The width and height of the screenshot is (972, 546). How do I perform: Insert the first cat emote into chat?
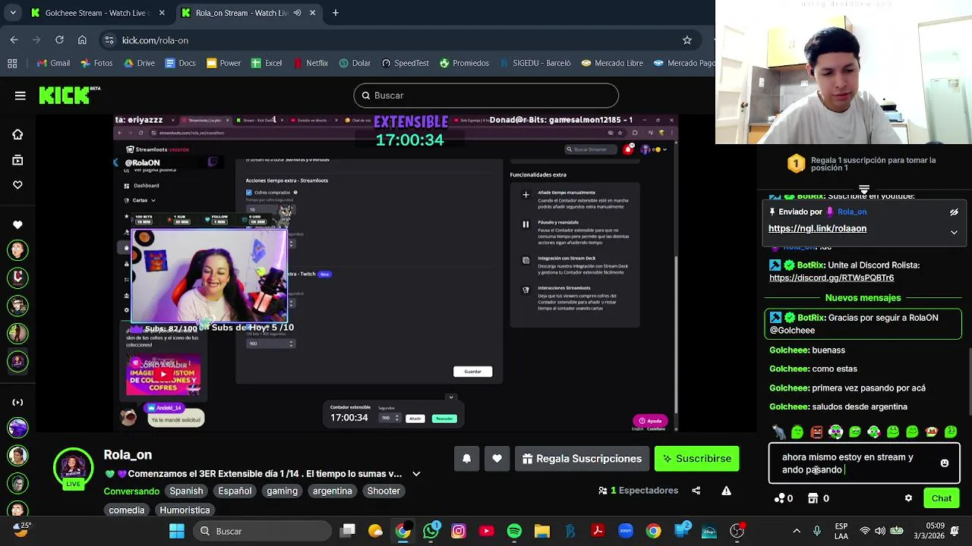point(778,432)
